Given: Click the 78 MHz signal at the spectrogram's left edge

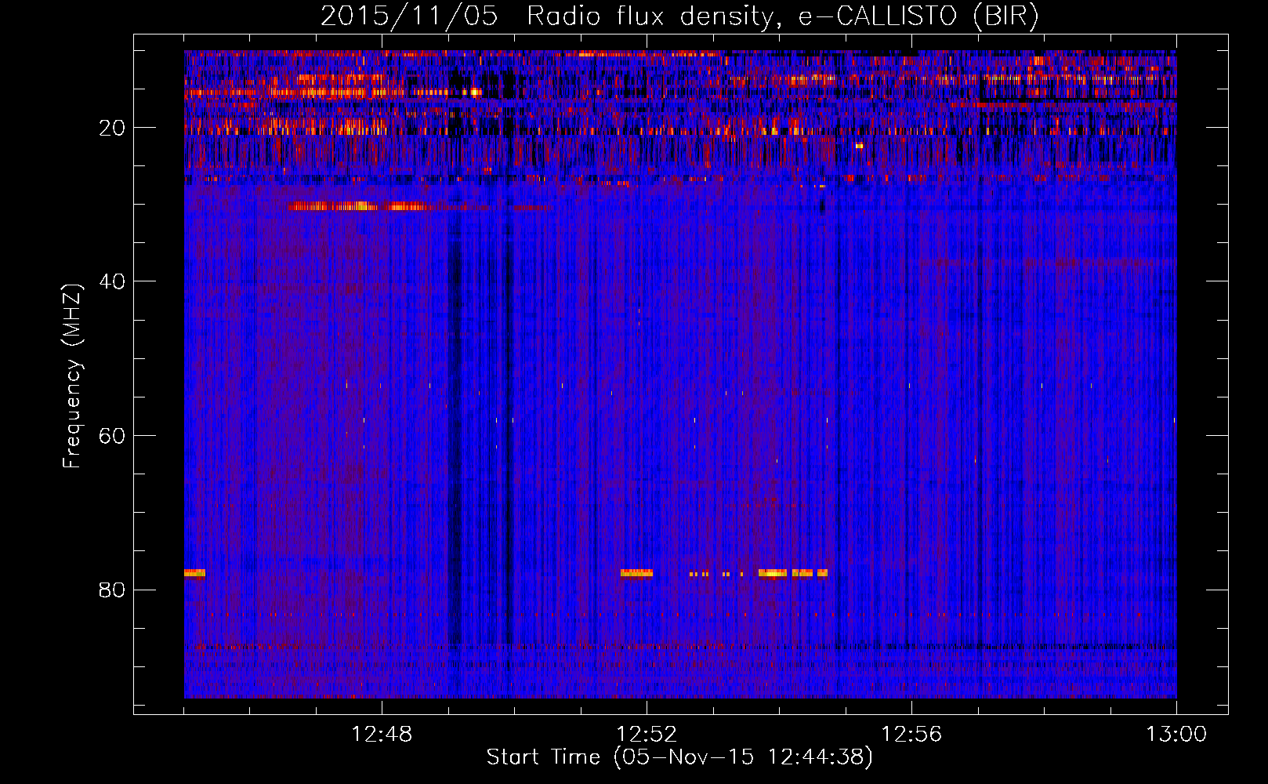Looking at the screenshot, I should (194, 573).
